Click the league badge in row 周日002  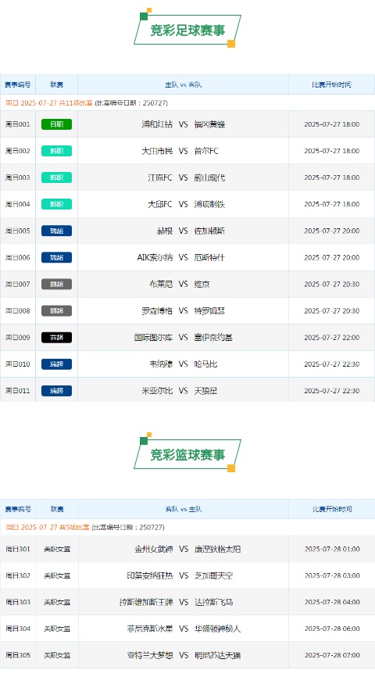pyautogui.click(x=56, y=151)
